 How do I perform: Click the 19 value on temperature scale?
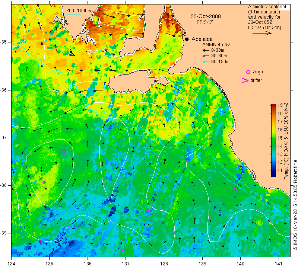280,105
